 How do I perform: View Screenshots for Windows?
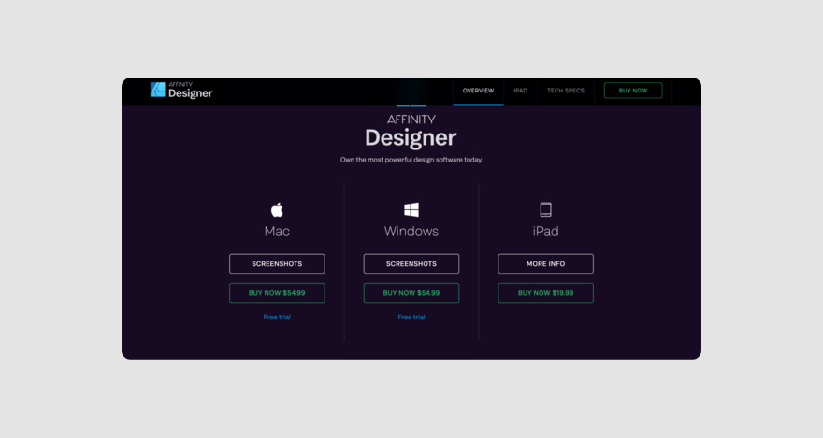point(411,263)
